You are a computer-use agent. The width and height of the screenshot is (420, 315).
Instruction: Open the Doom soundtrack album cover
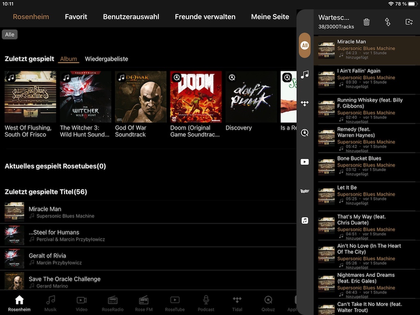(196, 97)
